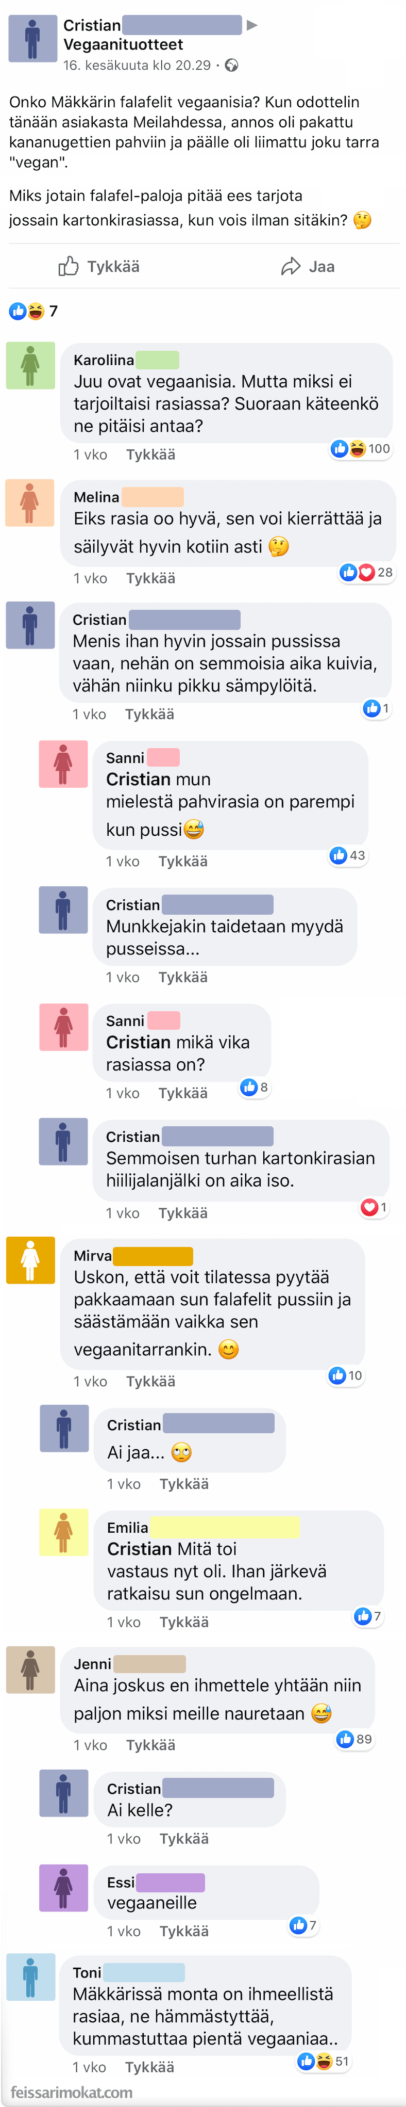This screenshot has width=406, height=2107.
Task: Open Essi's purple profile avatar
Action: coord(64,1888)
